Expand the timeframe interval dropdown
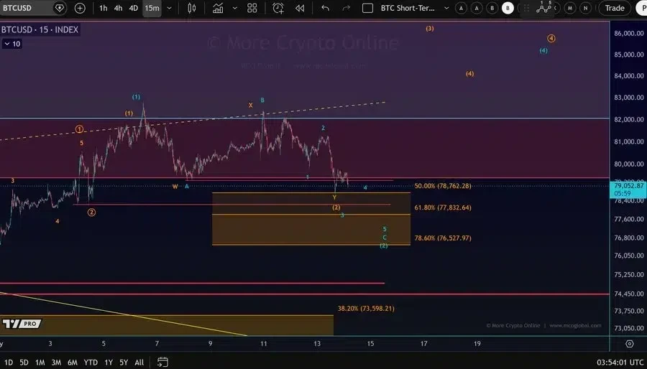 point(169,8)
